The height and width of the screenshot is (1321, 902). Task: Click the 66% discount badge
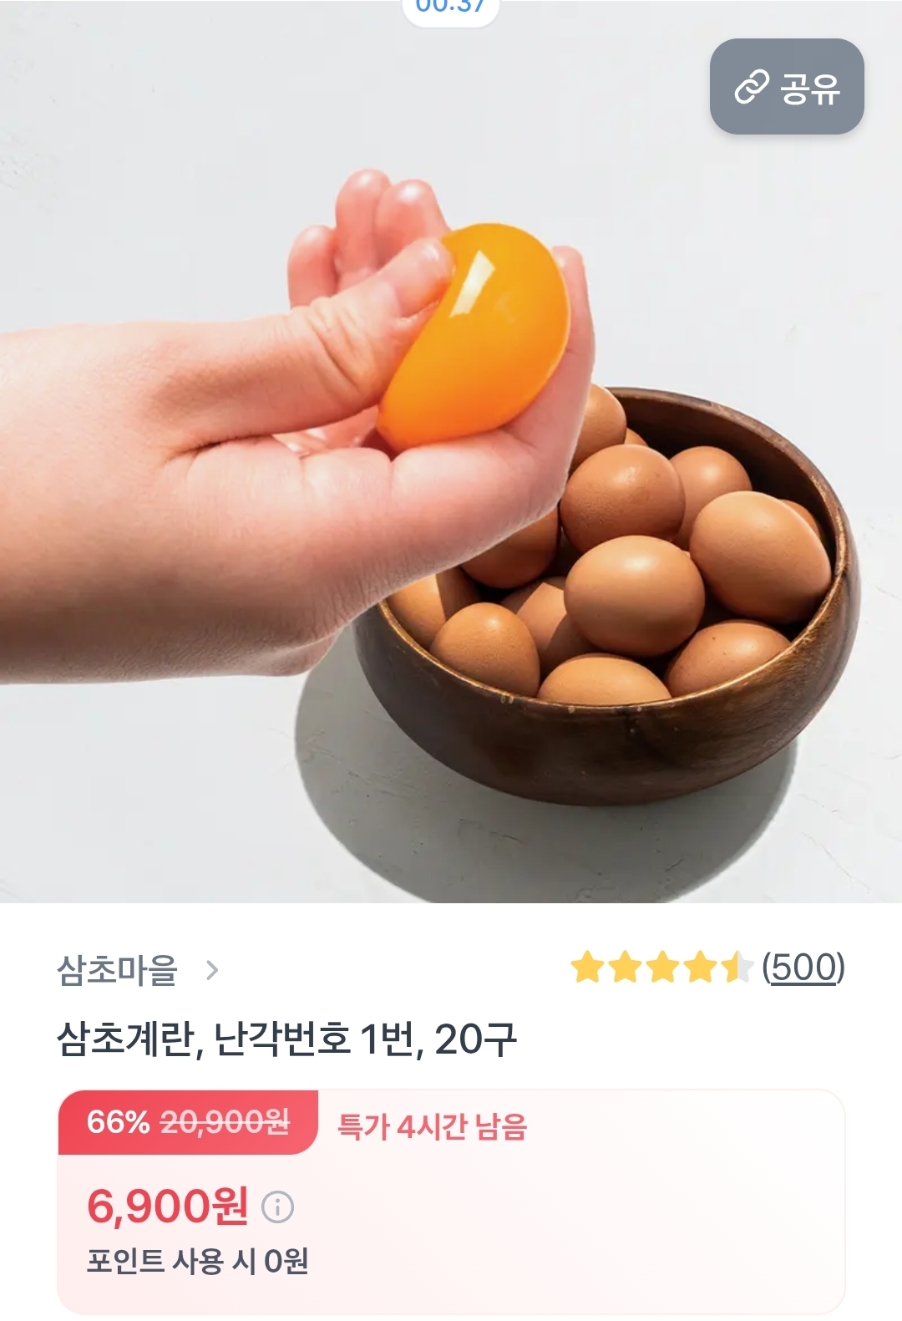[118, 1122]
